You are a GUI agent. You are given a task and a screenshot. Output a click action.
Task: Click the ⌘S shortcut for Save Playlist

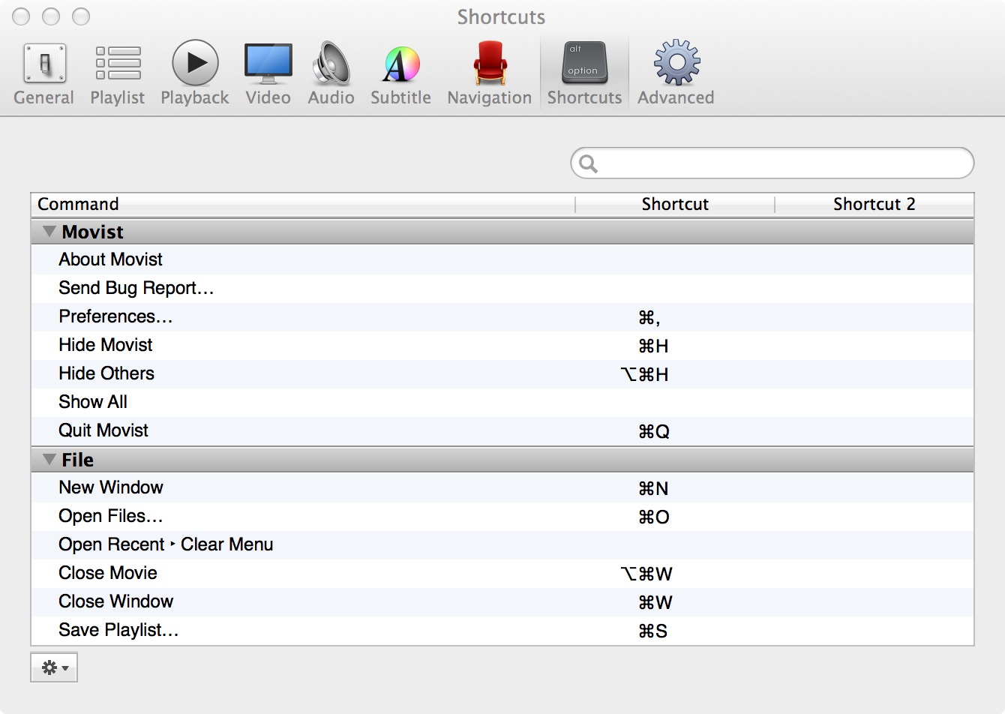(652, 631)
